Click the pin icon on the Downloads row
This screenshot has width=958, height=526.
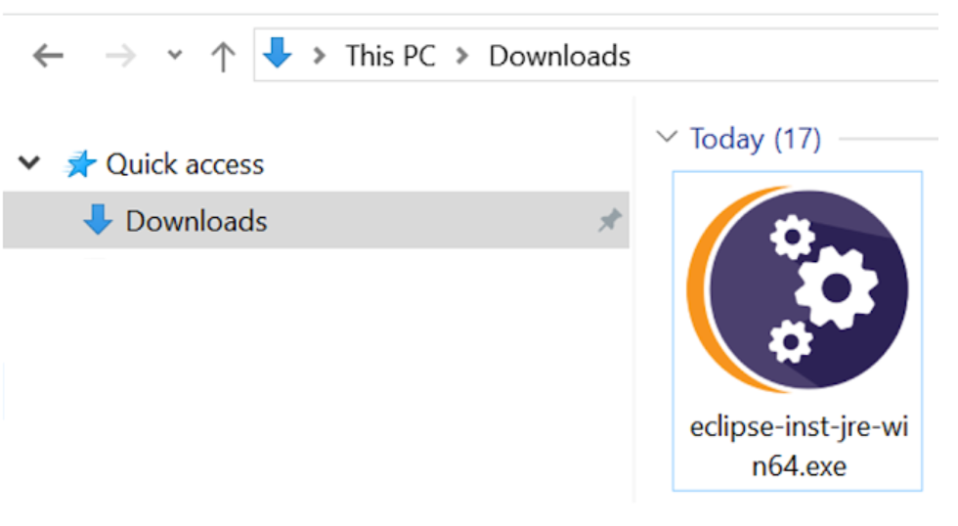click(x=610, y=220)
